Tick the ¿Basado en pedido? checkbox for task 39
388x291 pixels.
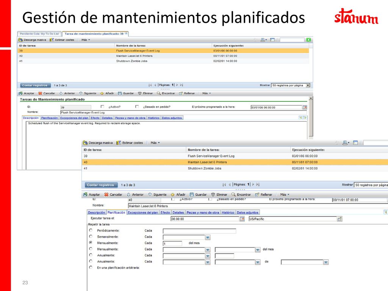click(x=137, y=106)
